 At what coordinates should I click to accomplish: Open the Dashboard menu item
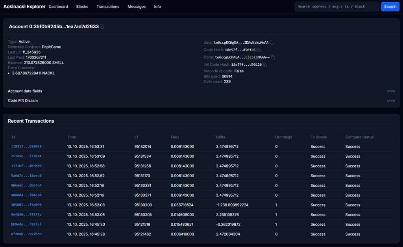[x=58, y=7]
